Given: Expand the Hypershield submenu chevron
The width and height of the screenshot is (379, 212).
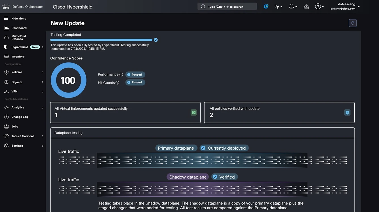Looking at the screenshot, I should coord(43,47).
